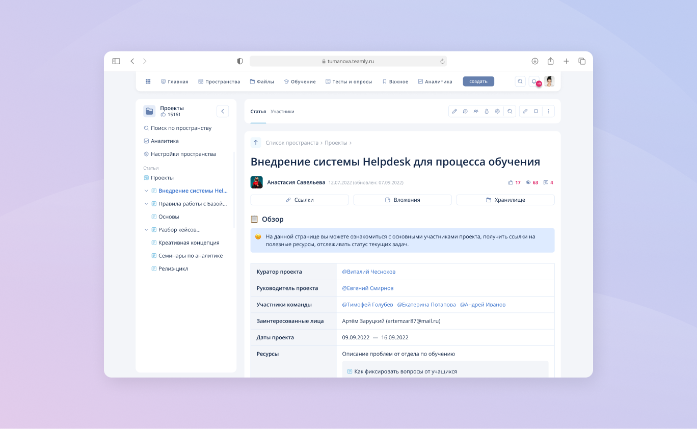Open notifications bell with +9 badge
The image size is (697, 429).
(534, 82)
